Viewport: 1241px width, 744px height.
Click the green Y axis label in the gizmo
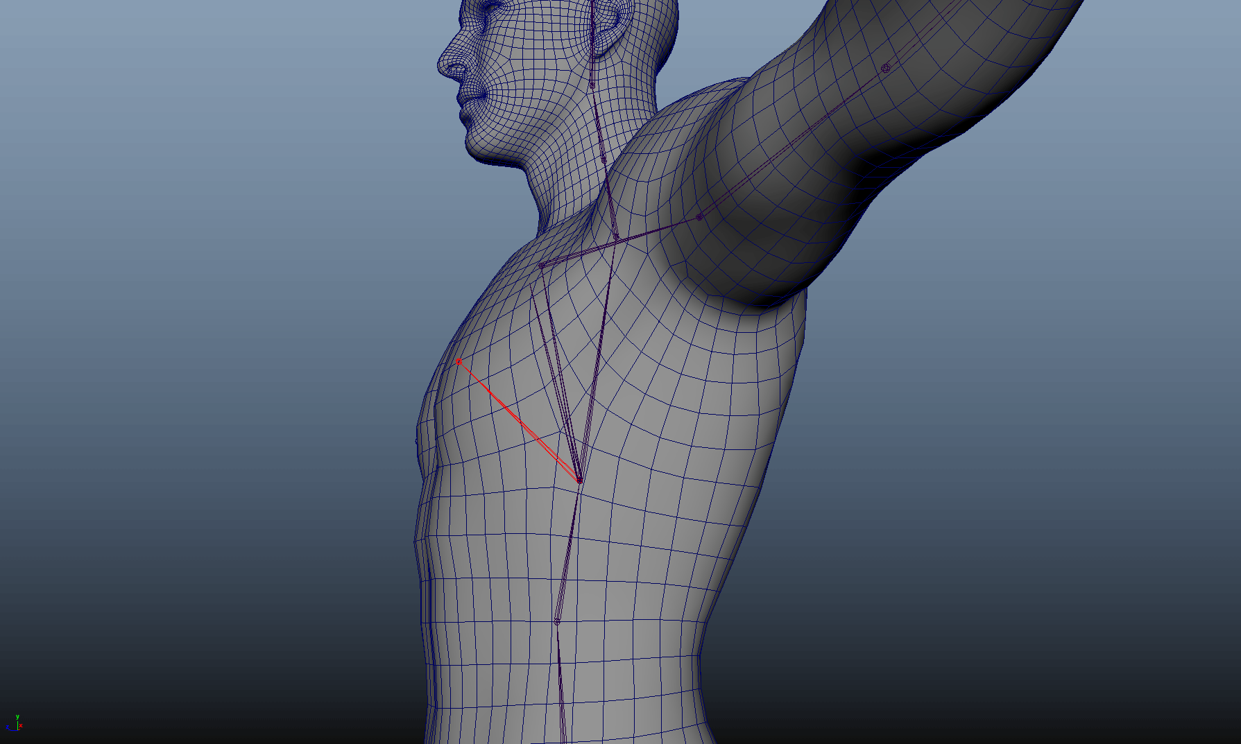[x=17, y=717]
